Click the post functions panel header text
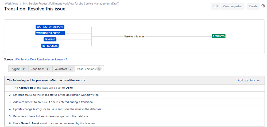The image size is (267, 127). (46, 80)
